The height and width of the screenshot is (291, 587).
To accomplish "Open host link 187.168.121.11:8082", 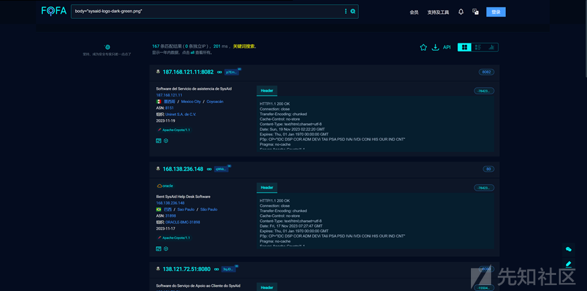I will (188, 72).
